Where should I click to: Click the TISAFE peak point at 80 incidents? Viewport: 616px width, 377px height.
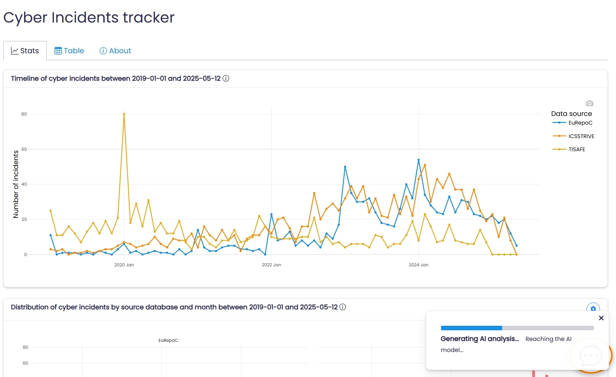[x=124, y=114]
